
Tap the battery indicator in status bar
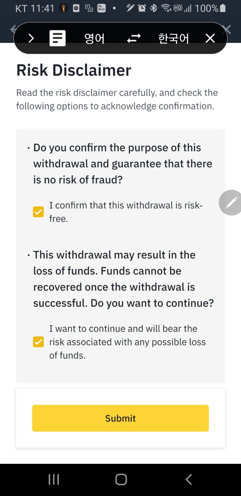coord(223,8)
